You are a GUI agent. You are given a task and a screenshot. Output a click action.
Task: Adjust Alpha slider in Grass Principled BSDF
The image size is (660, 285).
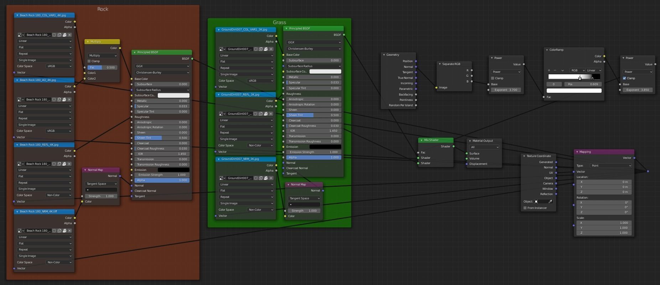pyautogui.click(x=314, y=157)
